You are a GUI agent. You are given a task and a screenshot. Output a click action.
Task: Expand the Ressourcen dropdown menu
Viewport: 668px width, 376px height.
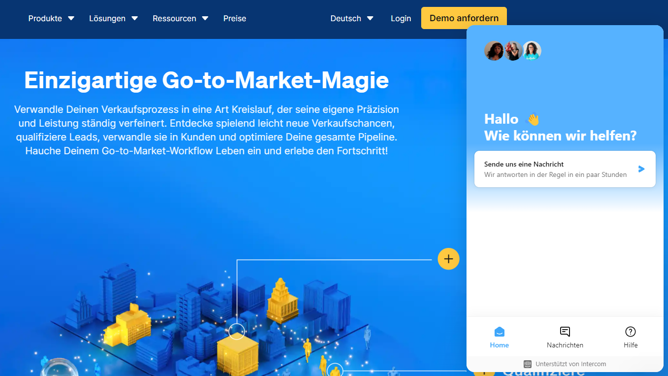[x=180, y=18]
